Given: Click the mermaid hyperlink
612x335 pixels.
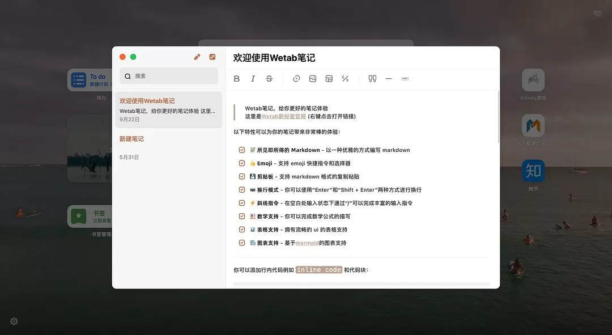Looking at the screenshot, I should pyautogui.click(x=306, y=243).
